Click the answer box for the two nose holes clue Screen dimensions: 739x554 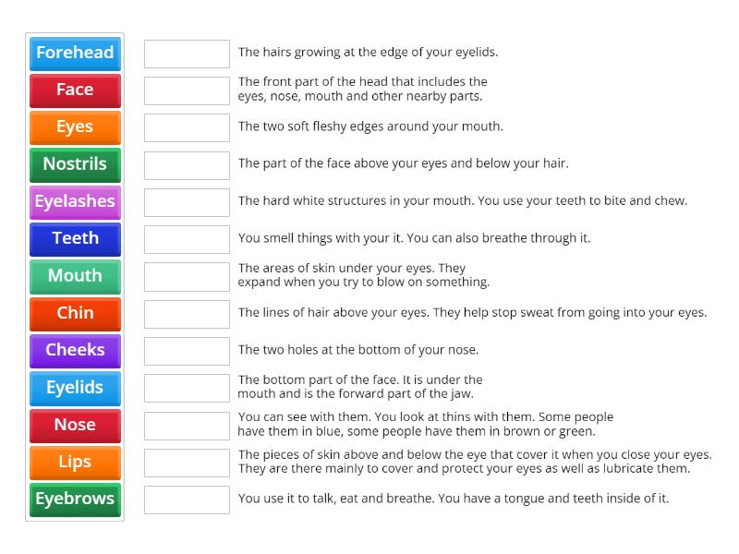pyautogui.click(x=187, y=350)
